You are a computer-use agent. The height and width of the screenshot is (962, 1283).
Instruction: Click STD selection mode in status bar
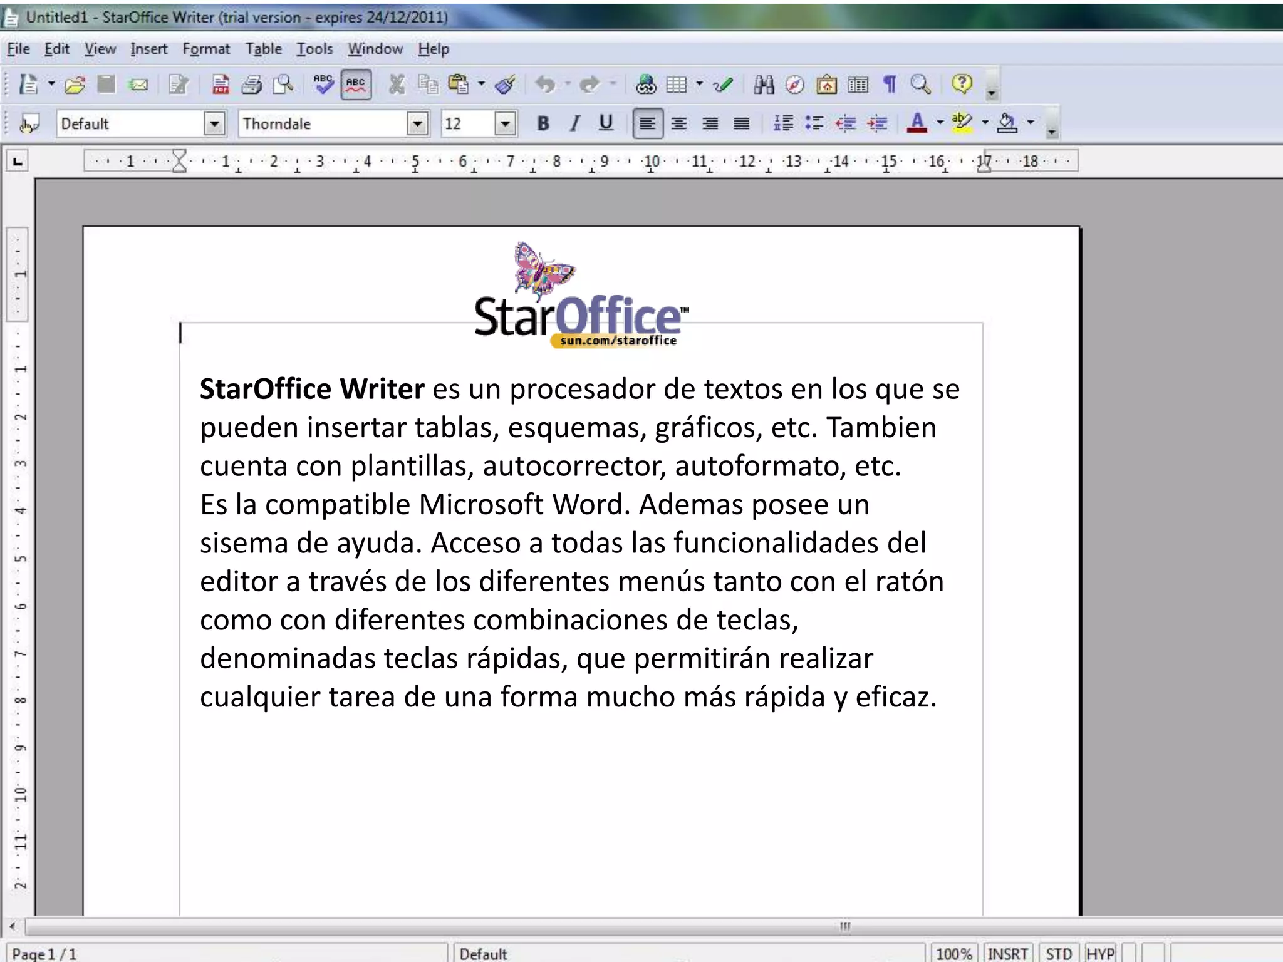click(x=1059, y=953)
